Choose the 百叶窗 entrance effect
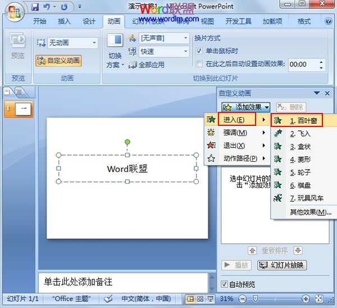Screen dimensions: 337x308 (x=304, y=121)
